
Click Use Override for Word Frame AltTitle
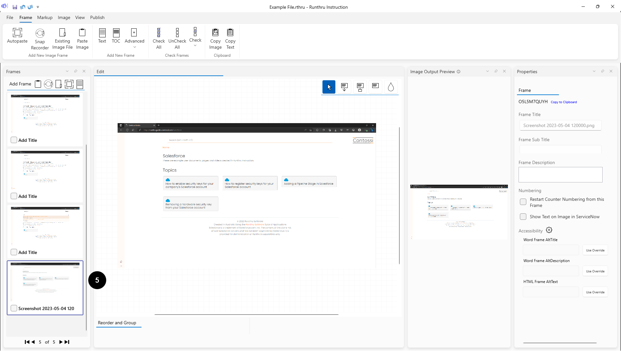point(595,250)
